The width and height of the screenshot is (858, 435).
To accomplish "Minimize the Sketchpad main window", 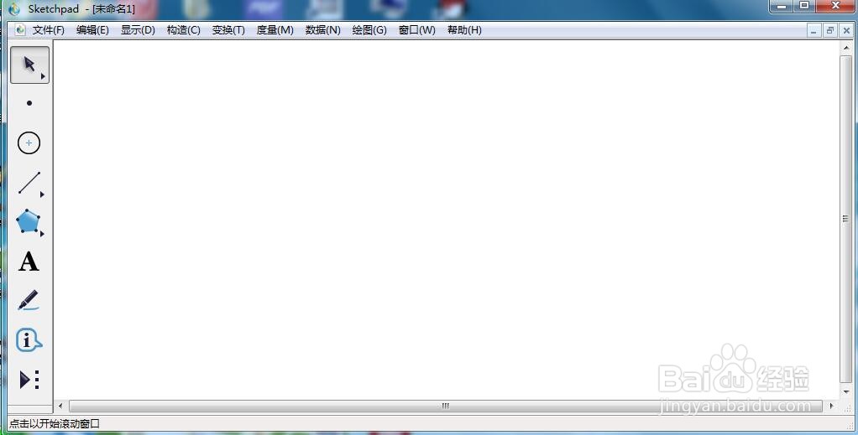I will [x=782, y=6].
